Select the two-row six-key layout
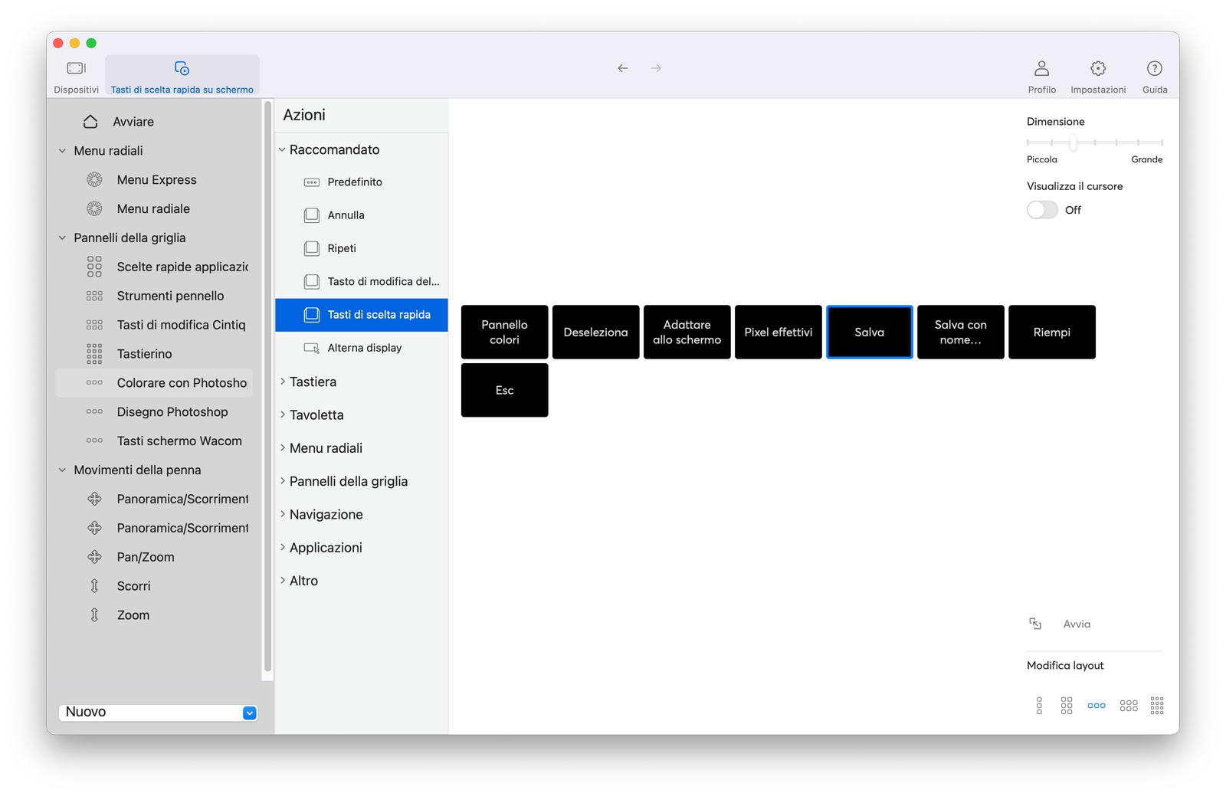This screenshot has width=1226, height=796. 1129,706
